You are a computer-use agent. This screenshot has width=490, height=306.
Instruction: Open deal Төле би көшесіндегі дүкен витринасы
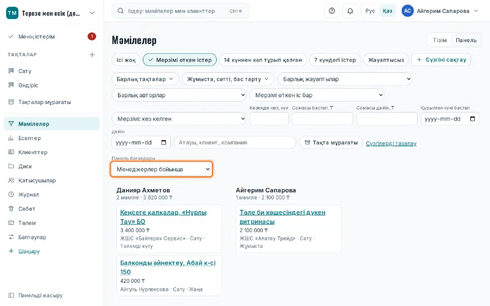tap(282, 217)
